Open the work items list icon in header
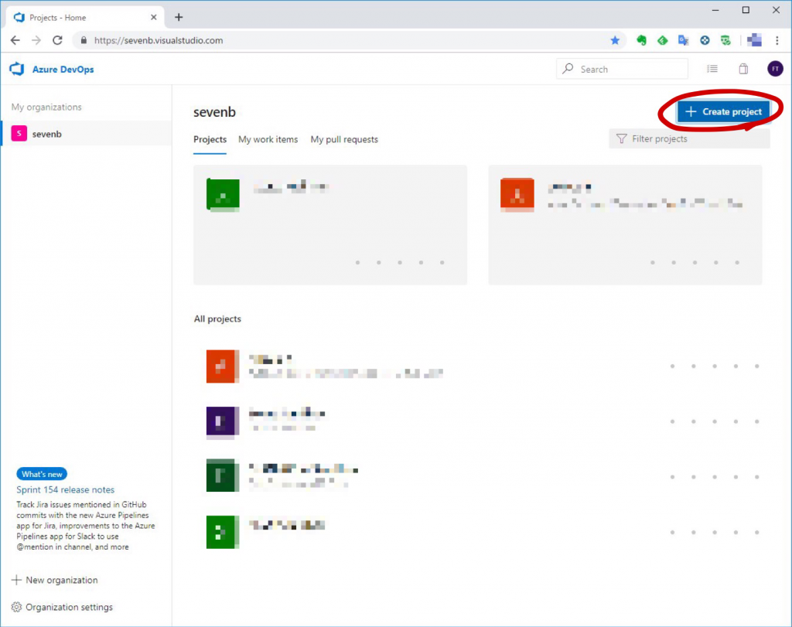The width and height of the screenshot is (792, 627). tap(712, 69)
